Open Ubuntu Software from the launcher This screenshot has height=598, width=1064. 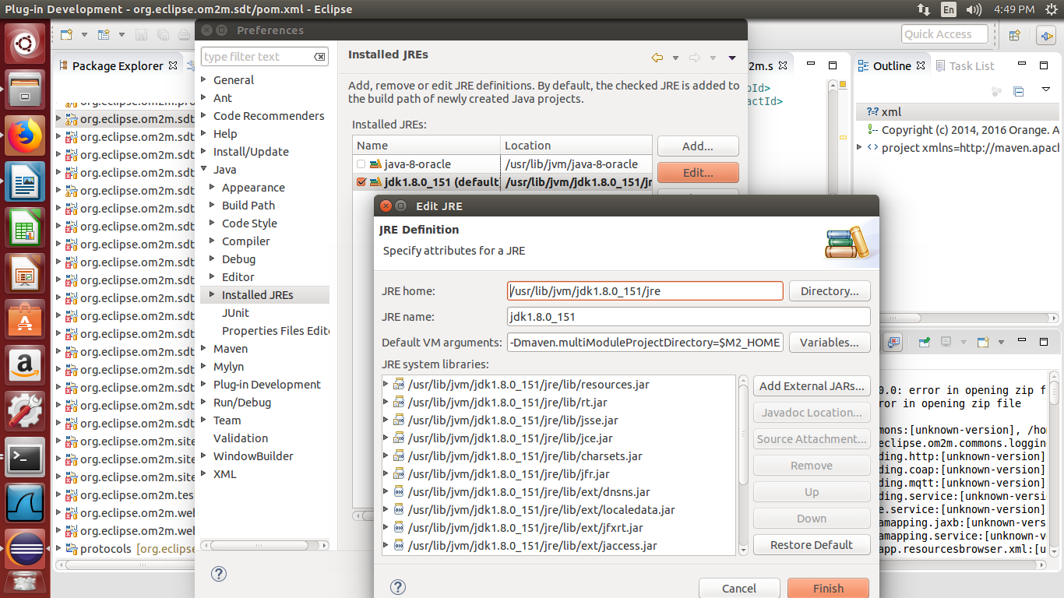(25, 320)
